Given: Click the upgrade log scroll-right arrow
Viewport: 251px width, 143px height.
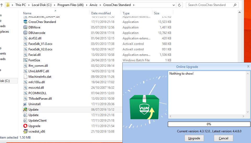Looking at the screenshot, I should click(243, 116).
